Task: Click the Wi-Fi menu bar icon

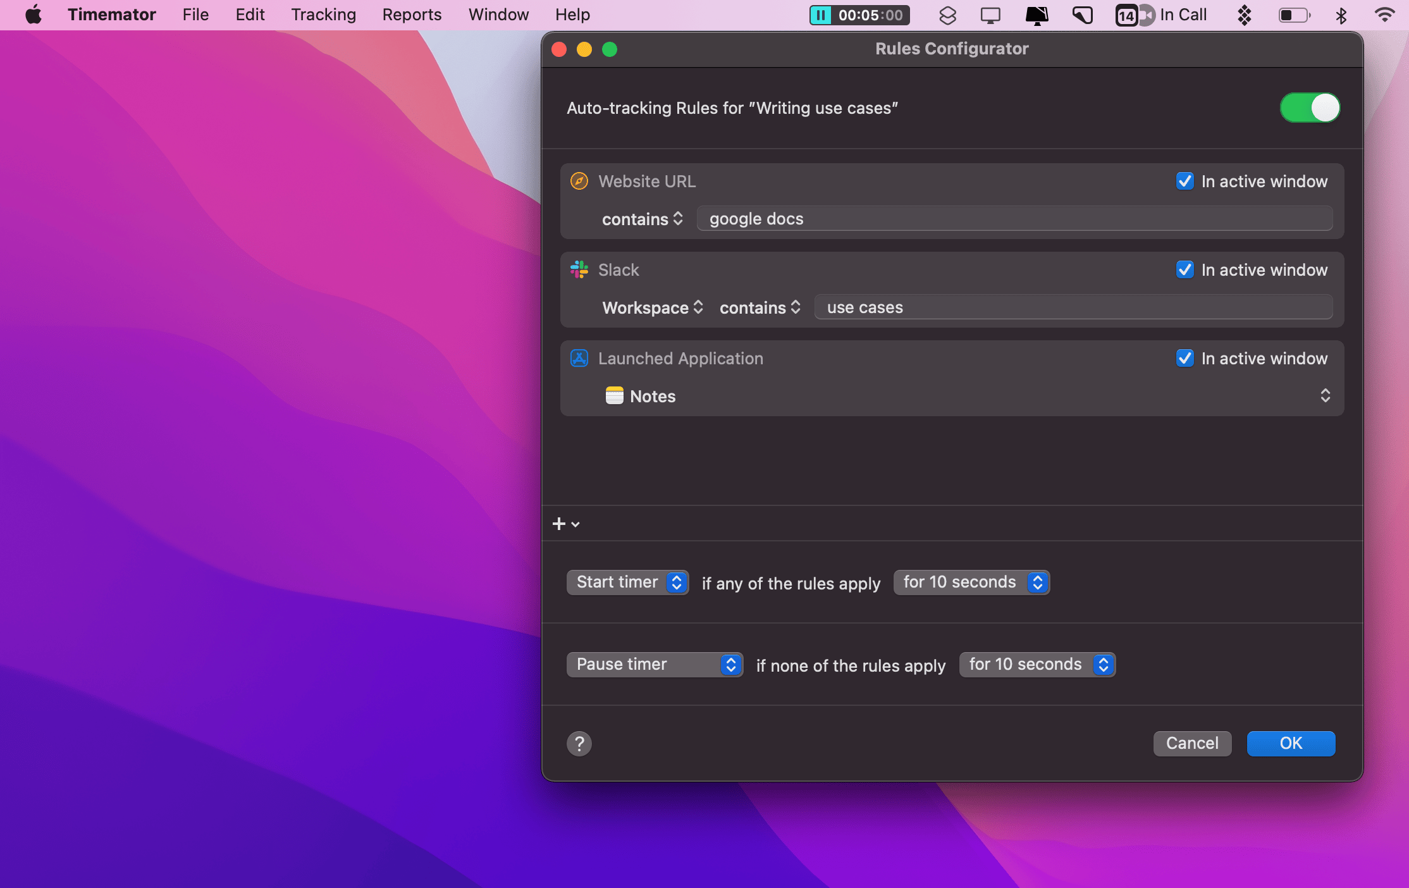Action: 1385,15
